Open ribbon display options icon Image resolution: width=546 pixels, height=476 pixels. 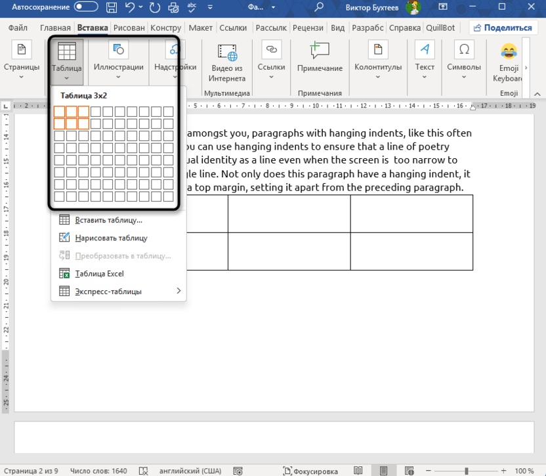tap(442, 7)
